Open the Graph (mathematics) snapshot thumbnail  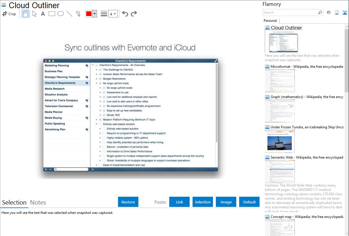coord(280,111)
